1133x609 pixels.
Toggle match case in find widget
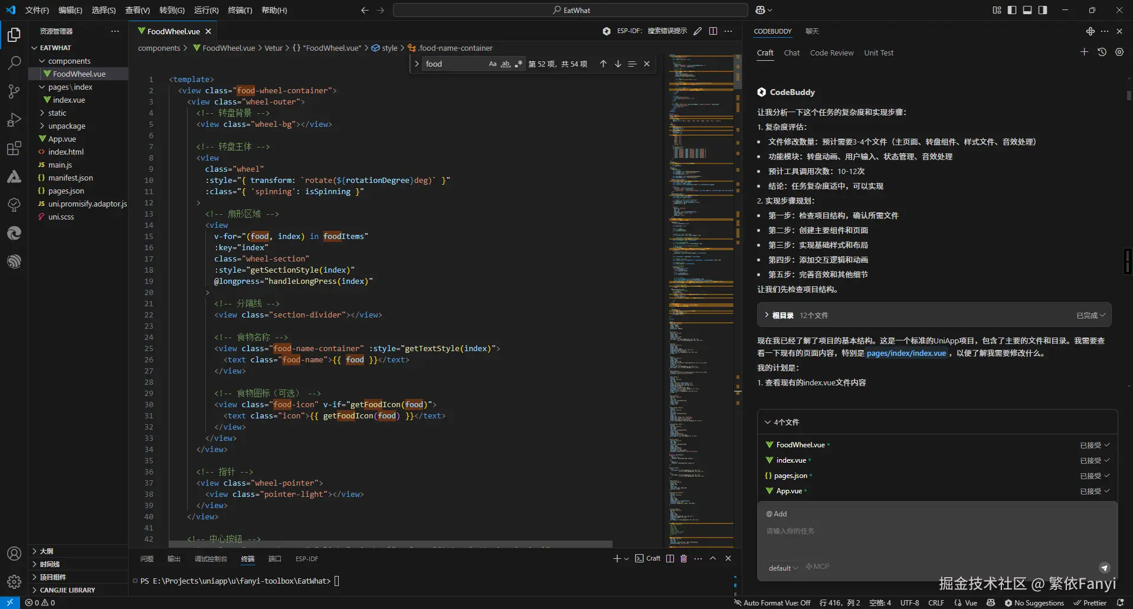pyautogui.click(x=493, y=64)
